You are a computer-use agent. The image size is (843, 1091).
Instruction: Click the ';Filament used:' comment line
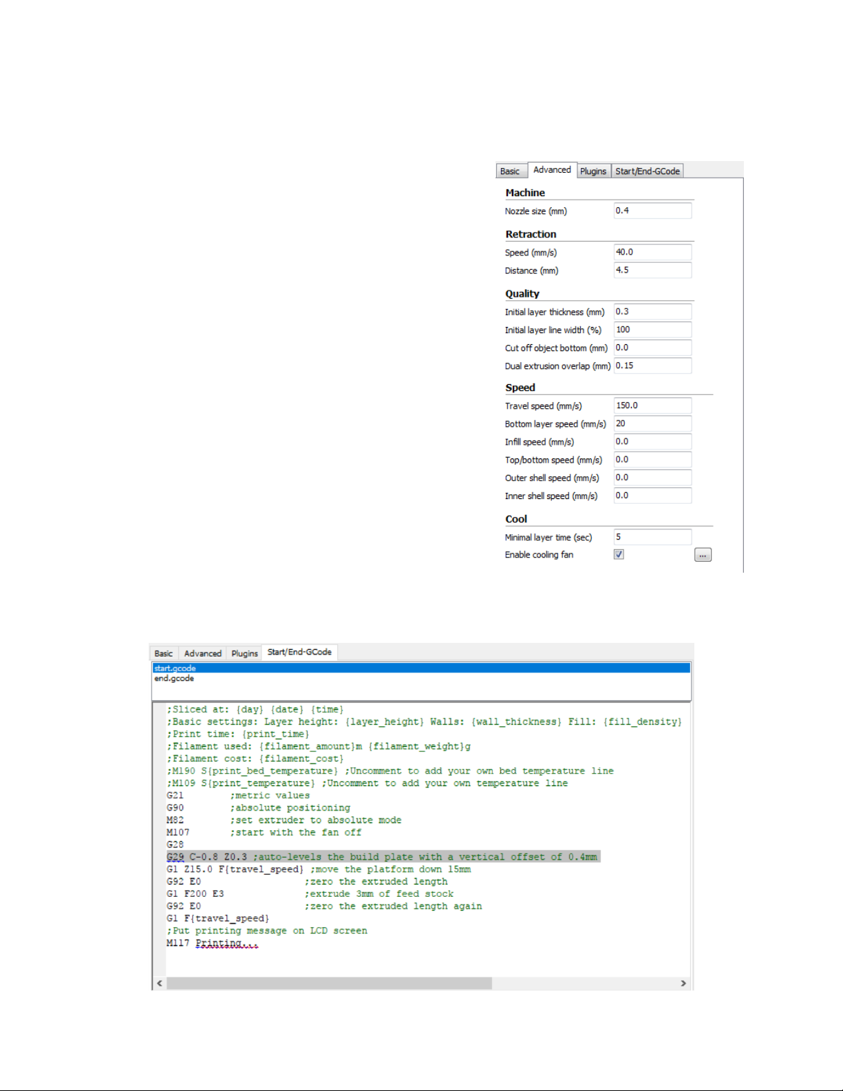[318, 747]
